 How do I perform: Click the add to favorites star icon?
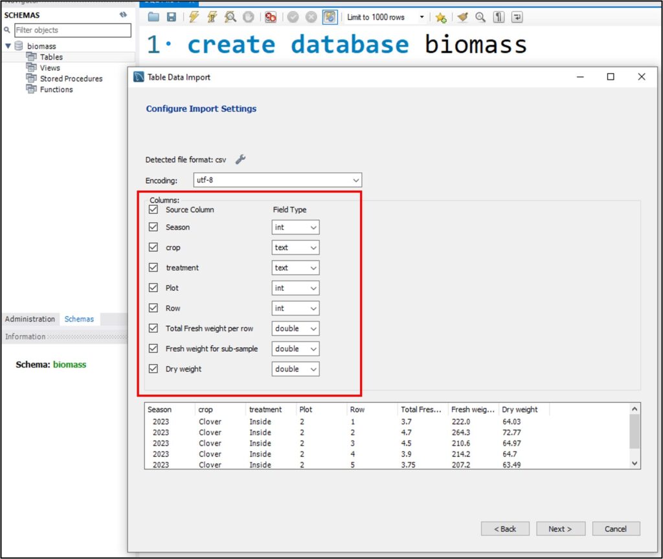(440, 17)
